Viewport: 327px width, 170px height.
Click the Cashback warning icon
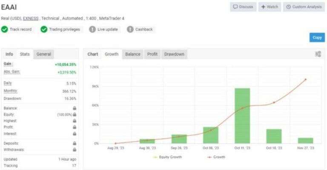tap(130, 29)
